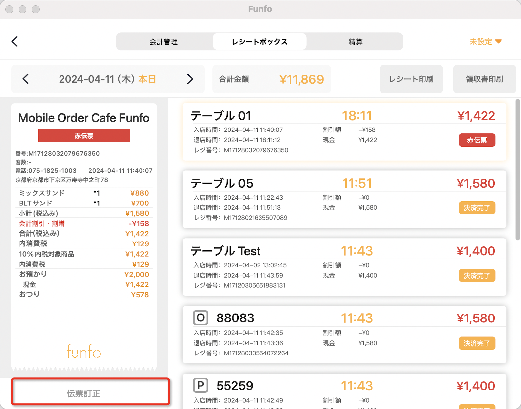The width and height of the screenshot is (521, 409).
Task: Click 決済完了 on the テーブル 05 card
Action: point(477,208)
